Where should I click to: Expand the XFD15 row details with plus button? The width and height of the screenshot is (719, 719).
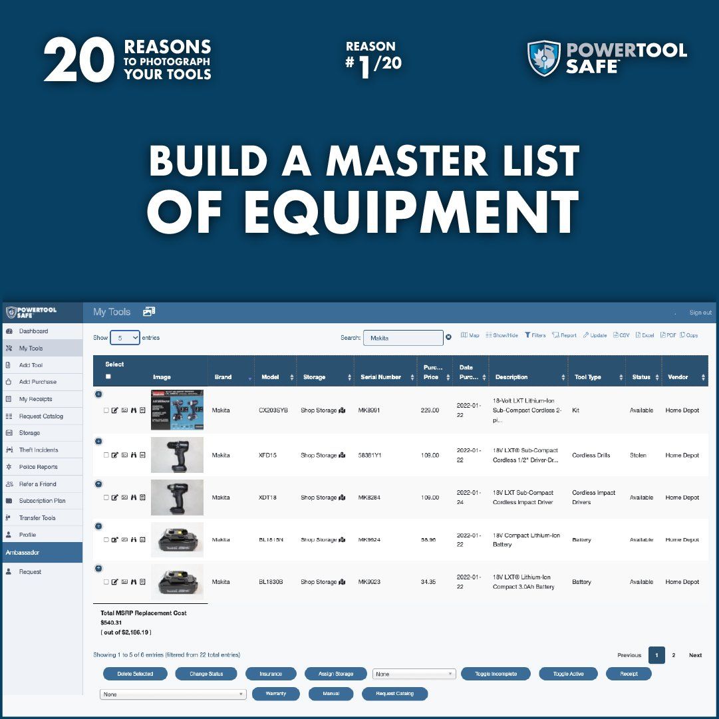click(x=98, y=442)
